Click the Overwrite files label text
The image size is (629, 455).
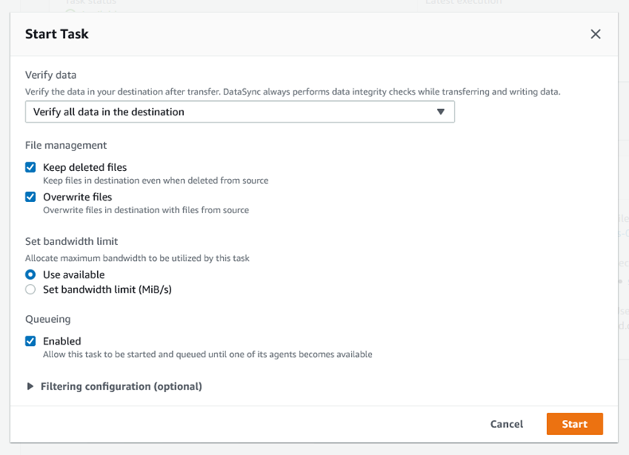(77, 196)
